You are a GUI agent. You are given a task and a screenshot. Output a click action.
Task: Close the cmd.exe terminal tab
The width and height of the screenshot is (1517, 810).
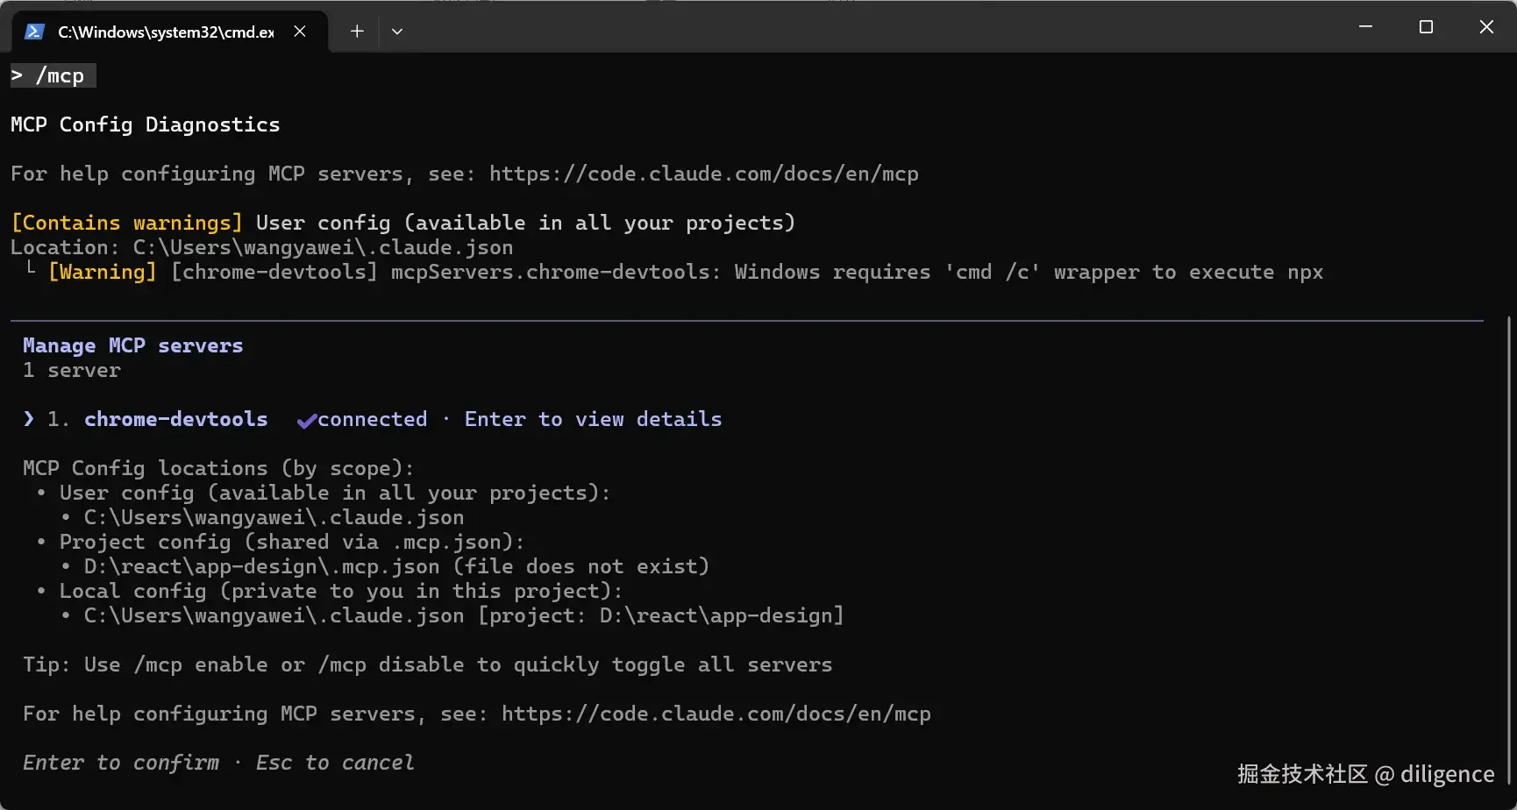click(x=300, y=32)
